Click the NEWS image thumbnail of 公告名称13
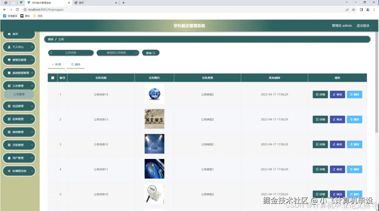Image resolution: width=379 pixels, height=211 pixels. [x=154, y=119]
